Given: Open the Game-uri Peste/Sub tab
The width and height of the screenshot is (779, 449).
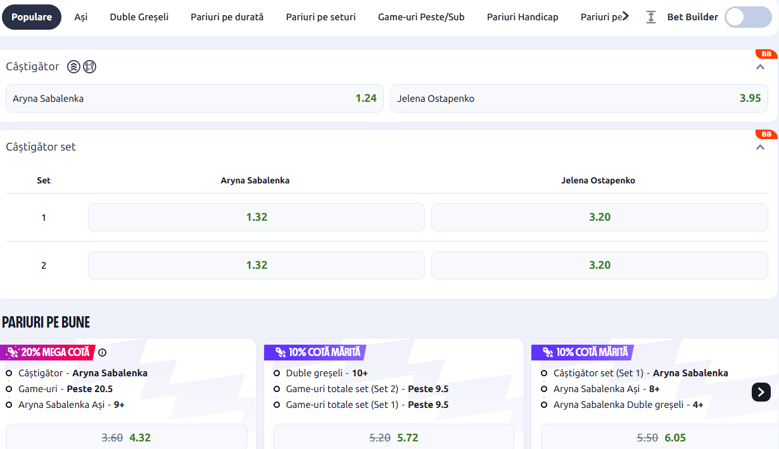Looking at the screenshot, I should point(421,17).
